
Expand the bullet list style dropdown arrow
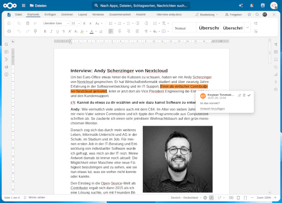click(x=115, y=23)
